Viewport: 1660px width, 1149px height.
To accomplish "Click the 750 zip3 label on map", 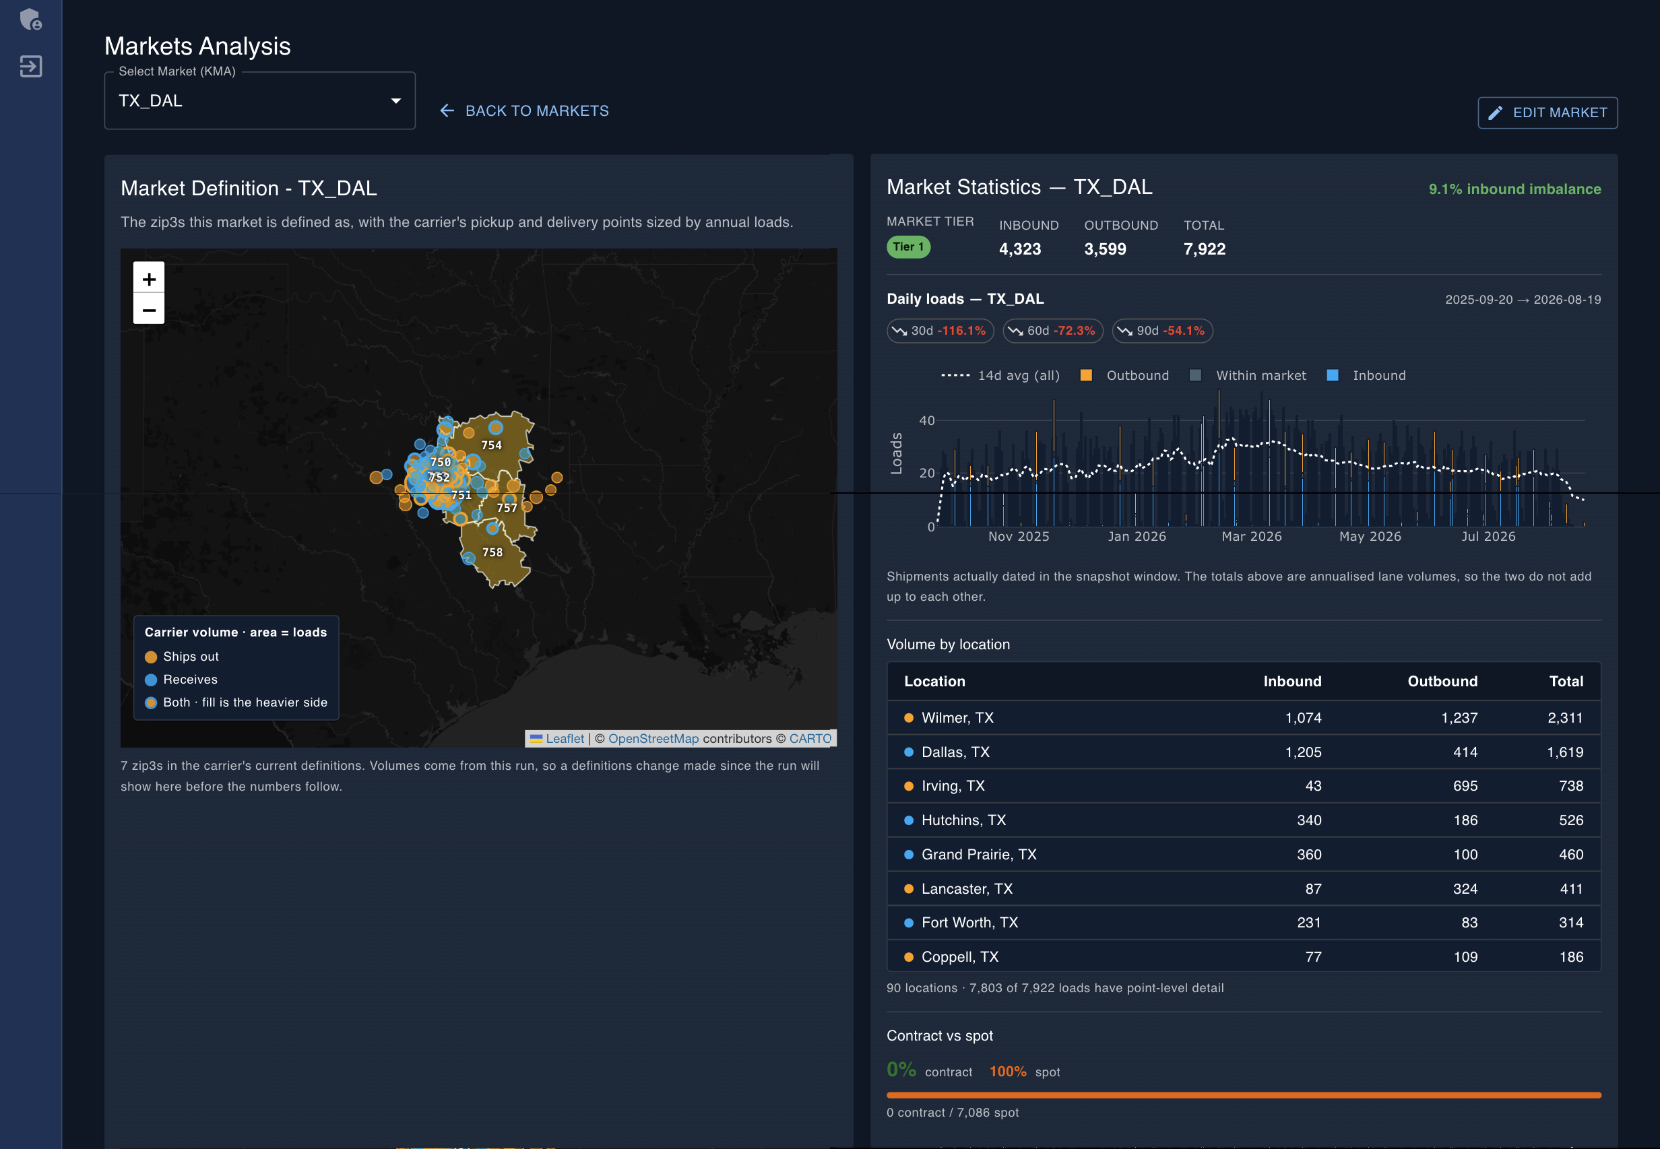I will tap(441, 462).
